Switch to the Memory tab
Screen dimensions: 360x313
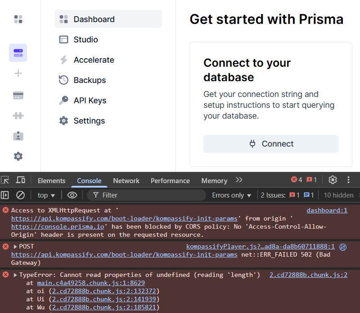tap(214, 181)
